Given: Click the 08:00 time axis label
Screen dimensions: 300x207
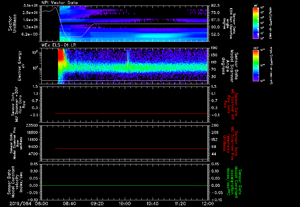Looking at the screenshot, I should coord(42,203).
